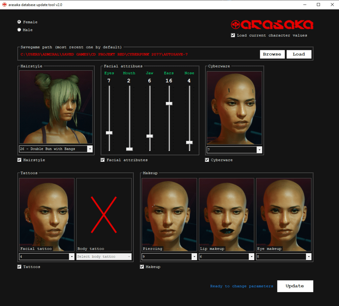Uncheck the Hairstyle checkbox
The image size is (339, 306).
click(19, 160)
